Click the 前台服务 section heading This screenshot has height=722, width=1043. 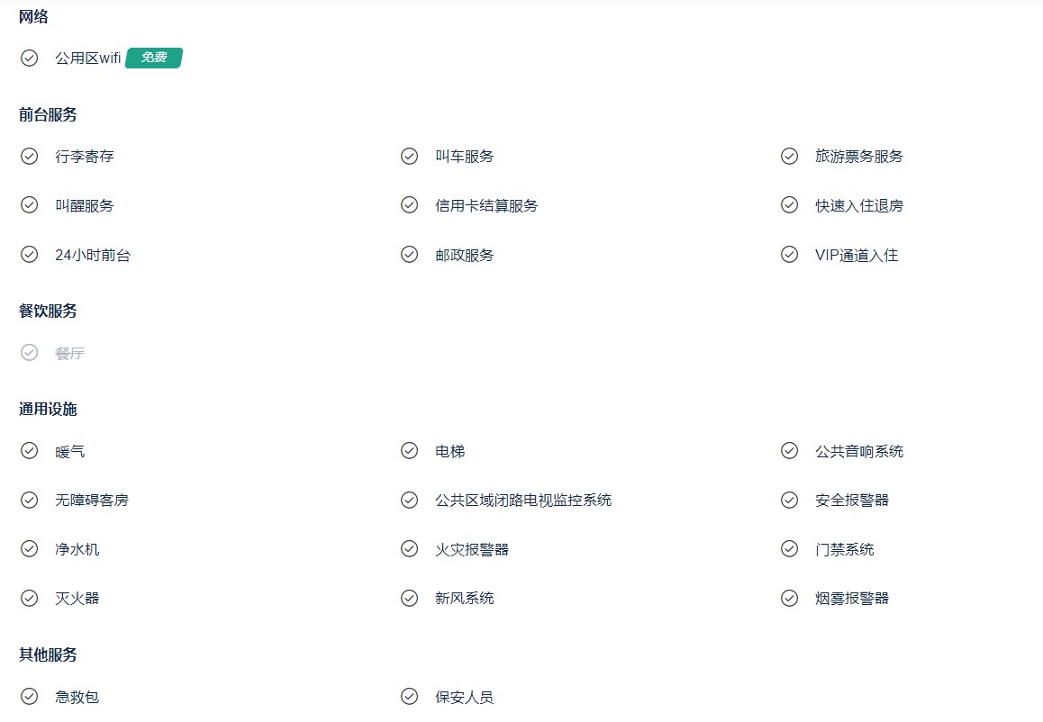[x=48, y=115]
